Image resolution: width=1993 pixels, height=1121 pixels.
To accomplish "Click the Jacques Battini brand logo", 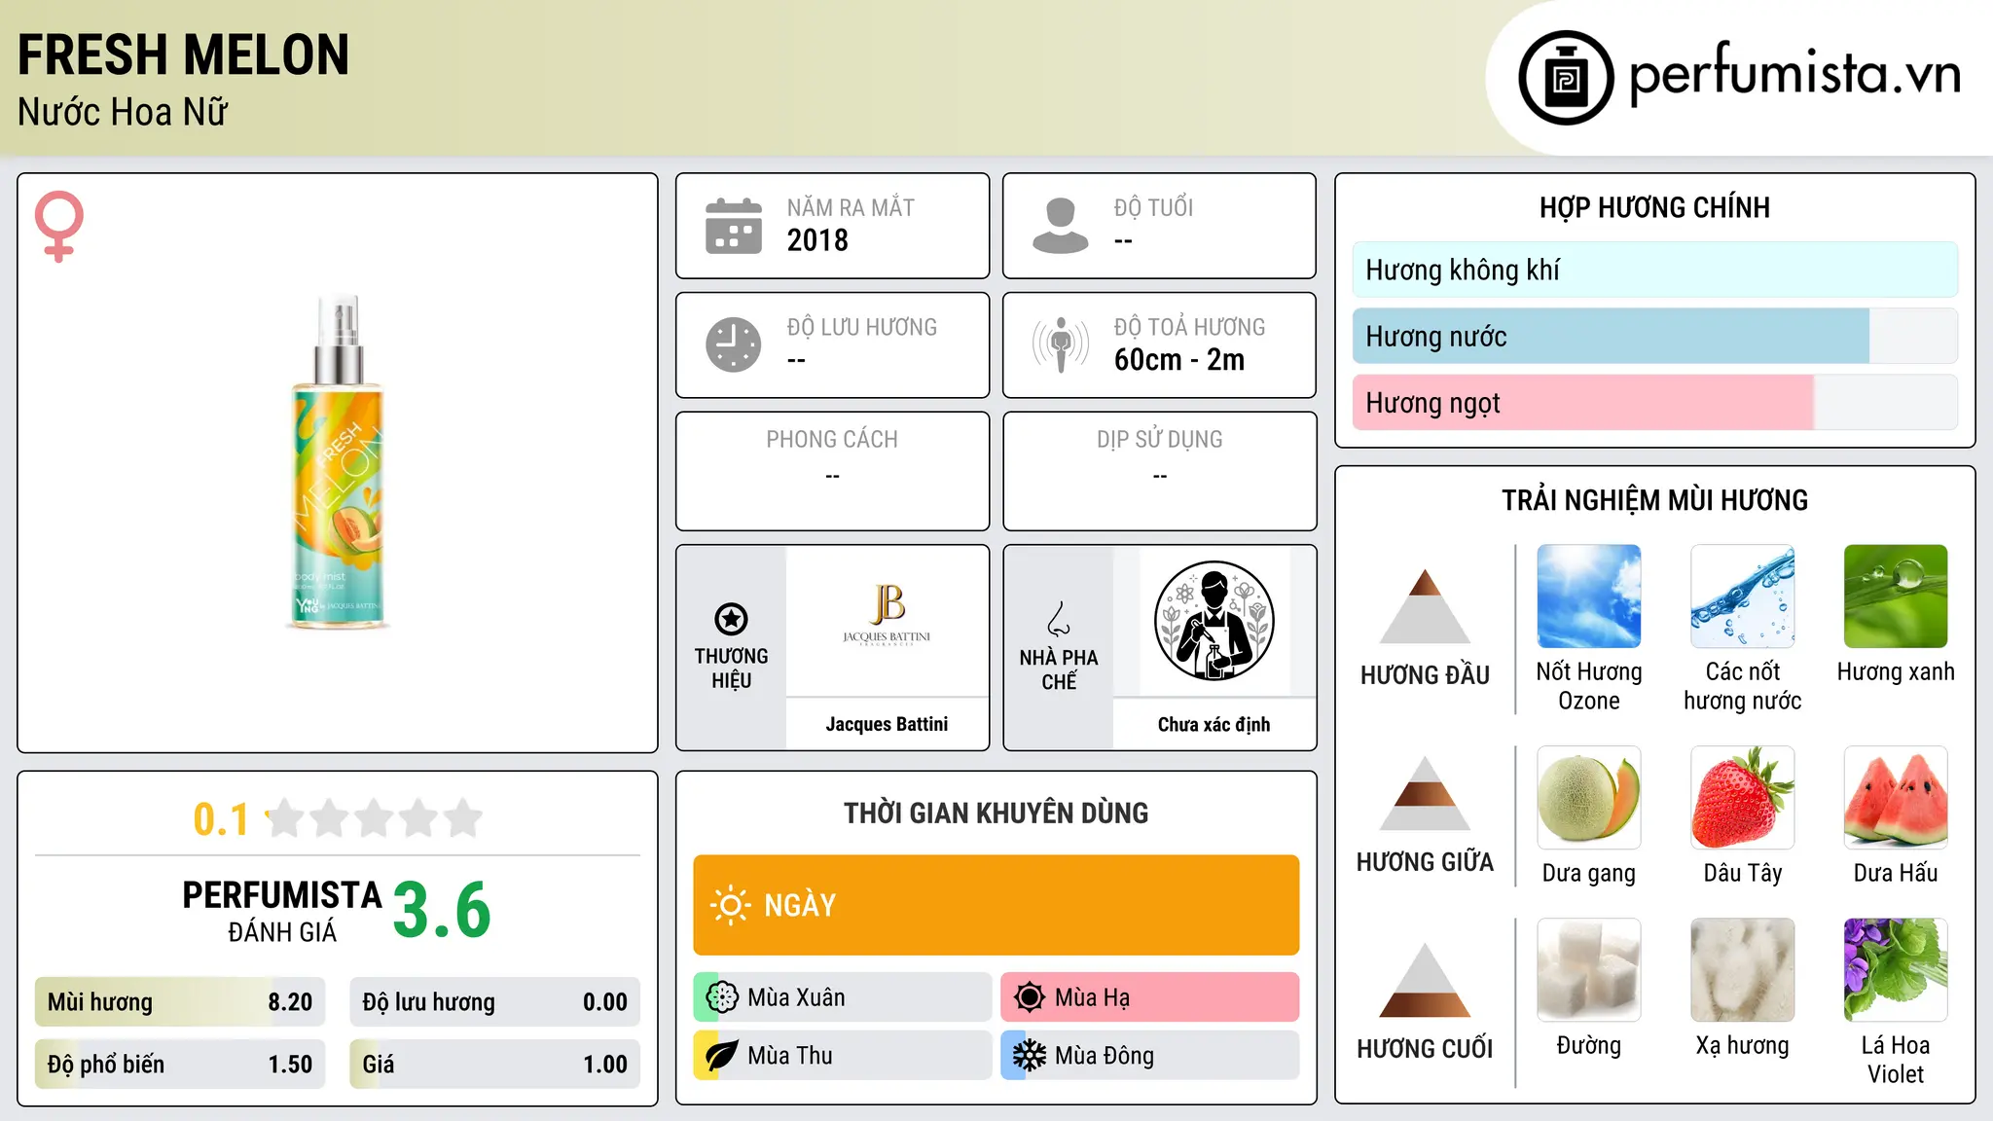I will click(887, 615).
